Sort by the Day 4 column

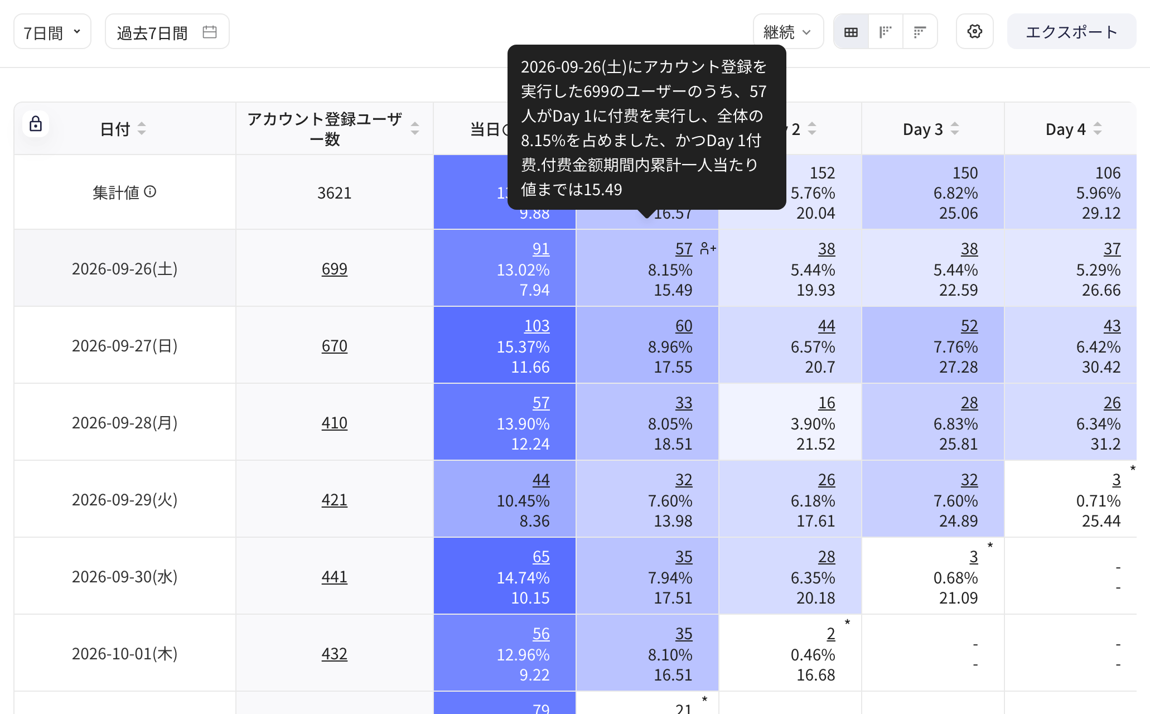[x=1098, y=129]
